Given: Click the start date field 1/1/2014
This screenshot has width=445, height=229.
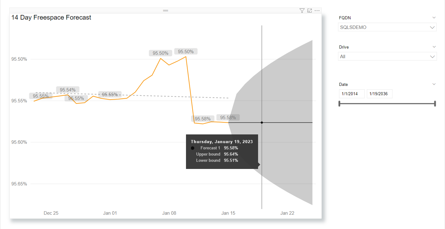Looking at the screenshot, I should (x=352, y=94).
